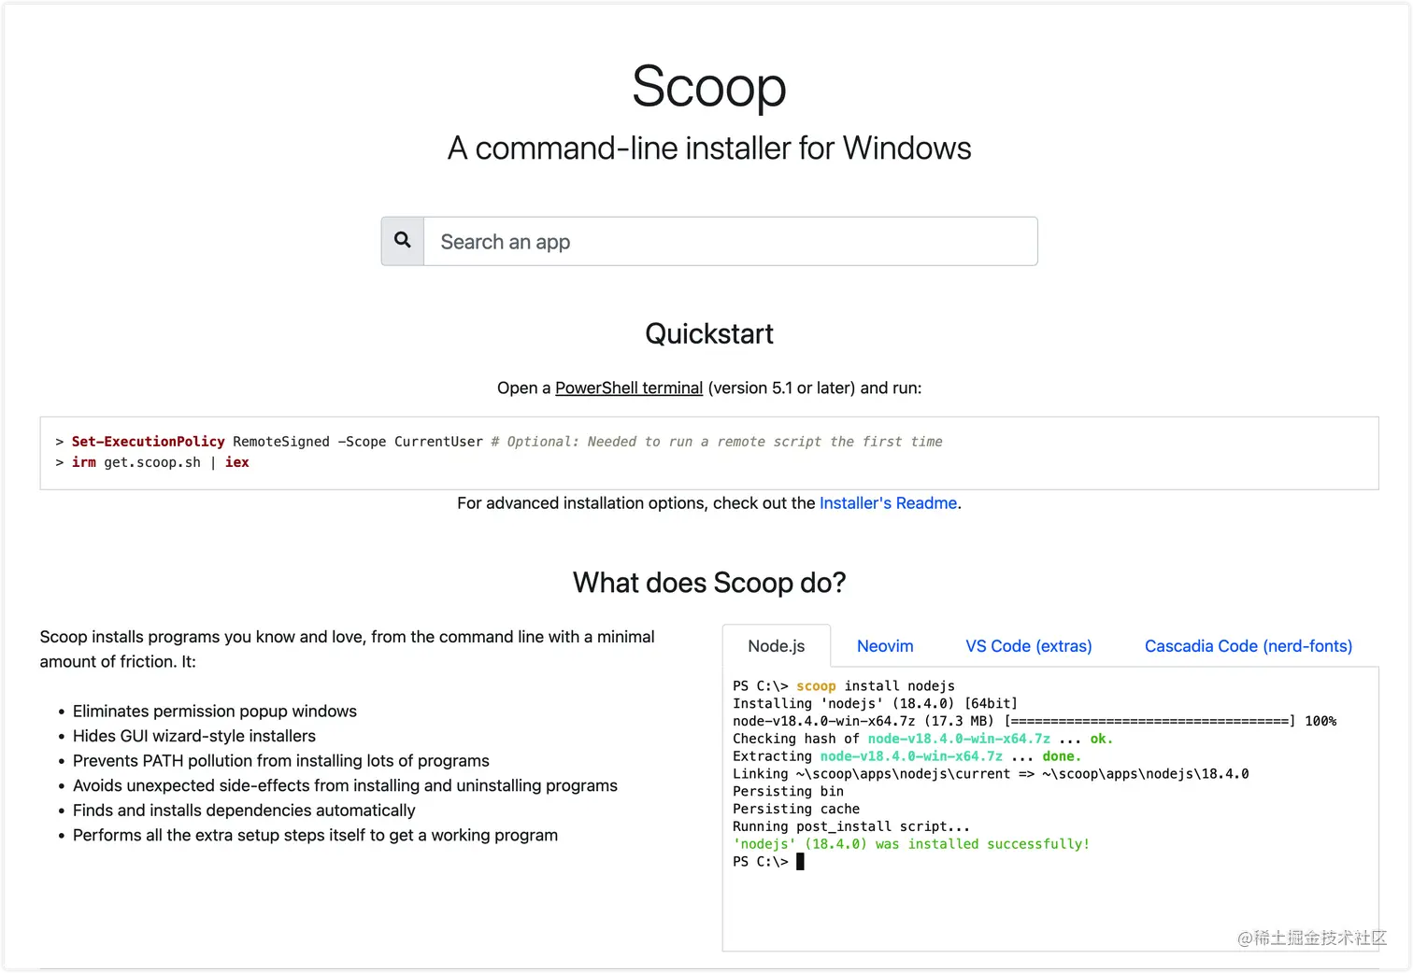This screenshot has height=973, width=1413.
Task: Click the Set-ExecutionPolicy command line
Action: (499, 442)
